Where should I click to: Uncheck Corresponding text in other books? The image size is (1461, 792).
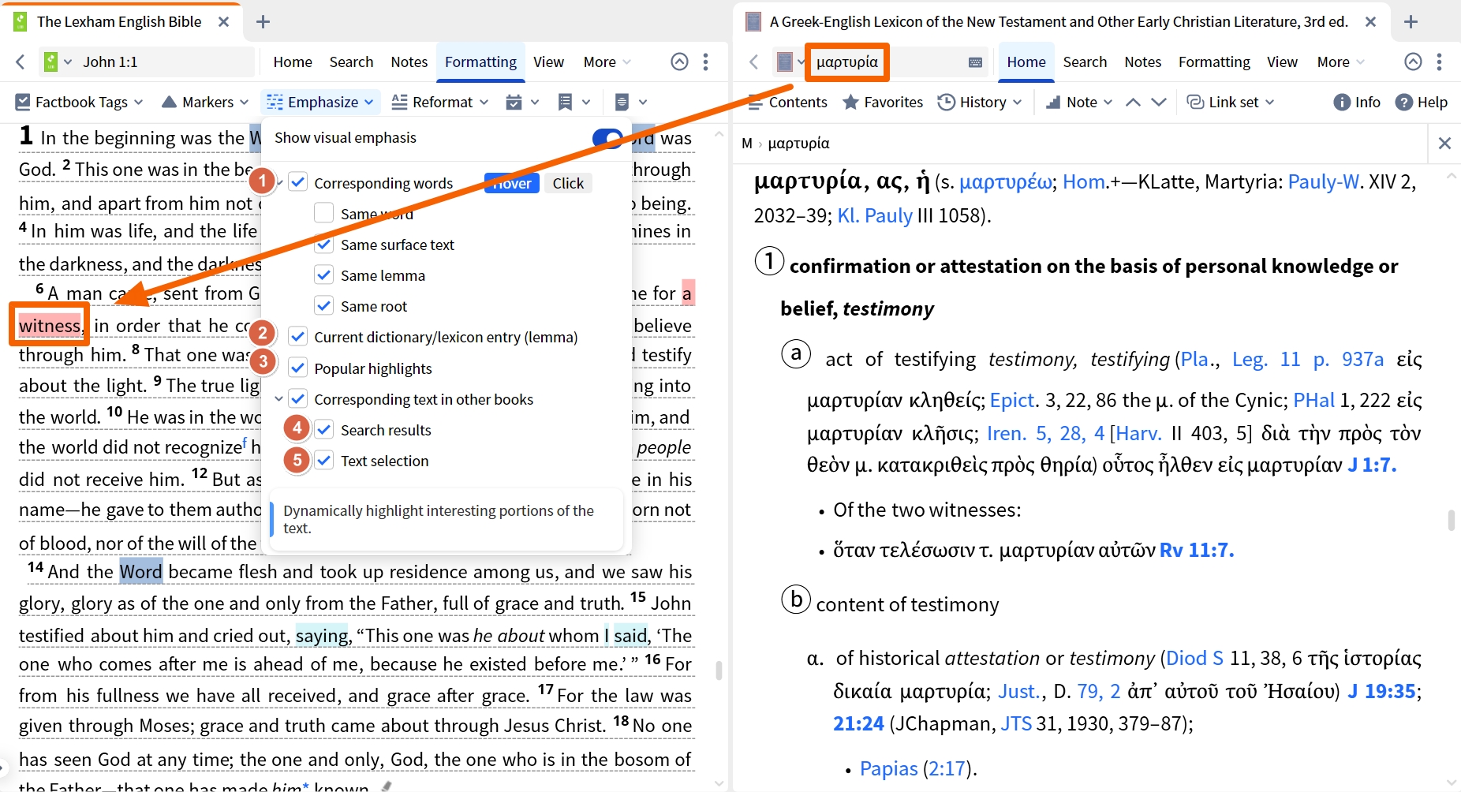click(x=298, y=398)
